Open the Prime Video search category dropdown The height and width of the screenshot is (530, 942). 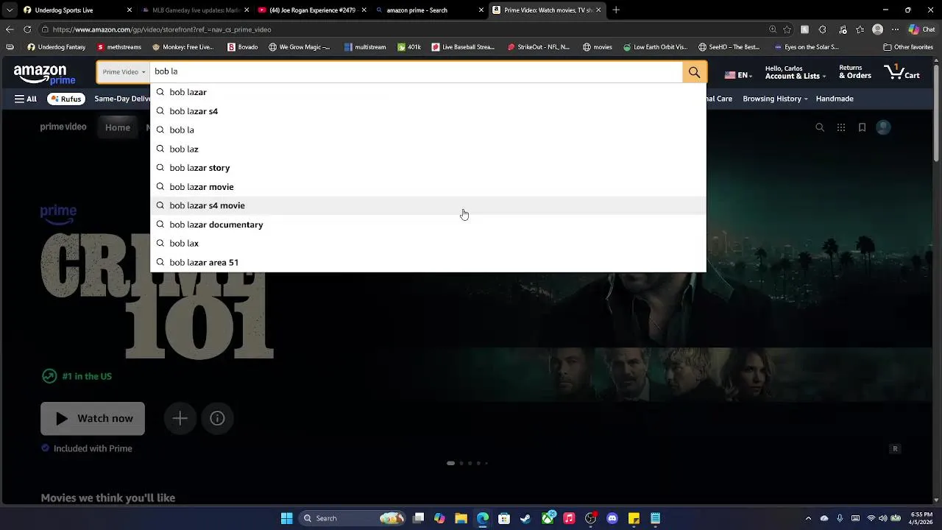[x=124, y=72]
